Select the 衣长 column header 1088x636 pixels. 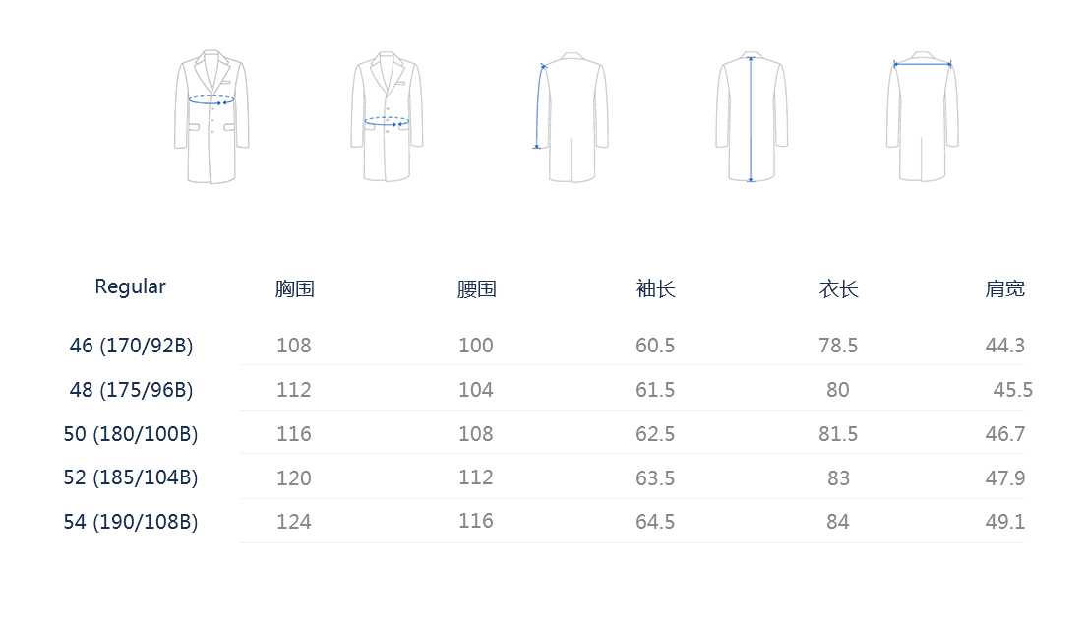coord(839,288)
